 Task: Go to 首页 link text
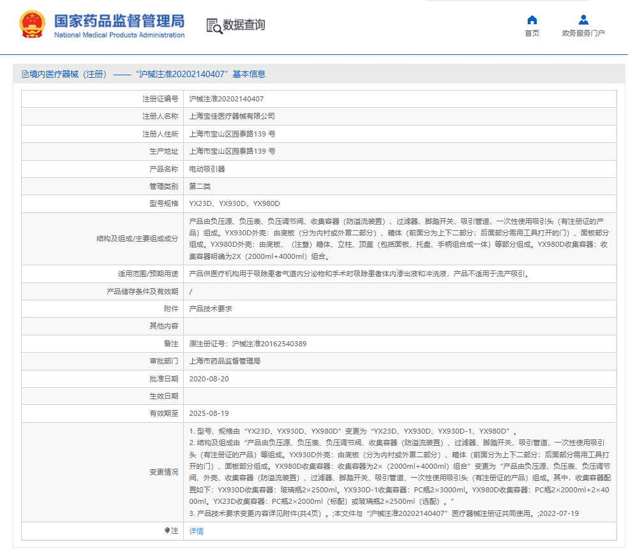click(x=532, y=33)
